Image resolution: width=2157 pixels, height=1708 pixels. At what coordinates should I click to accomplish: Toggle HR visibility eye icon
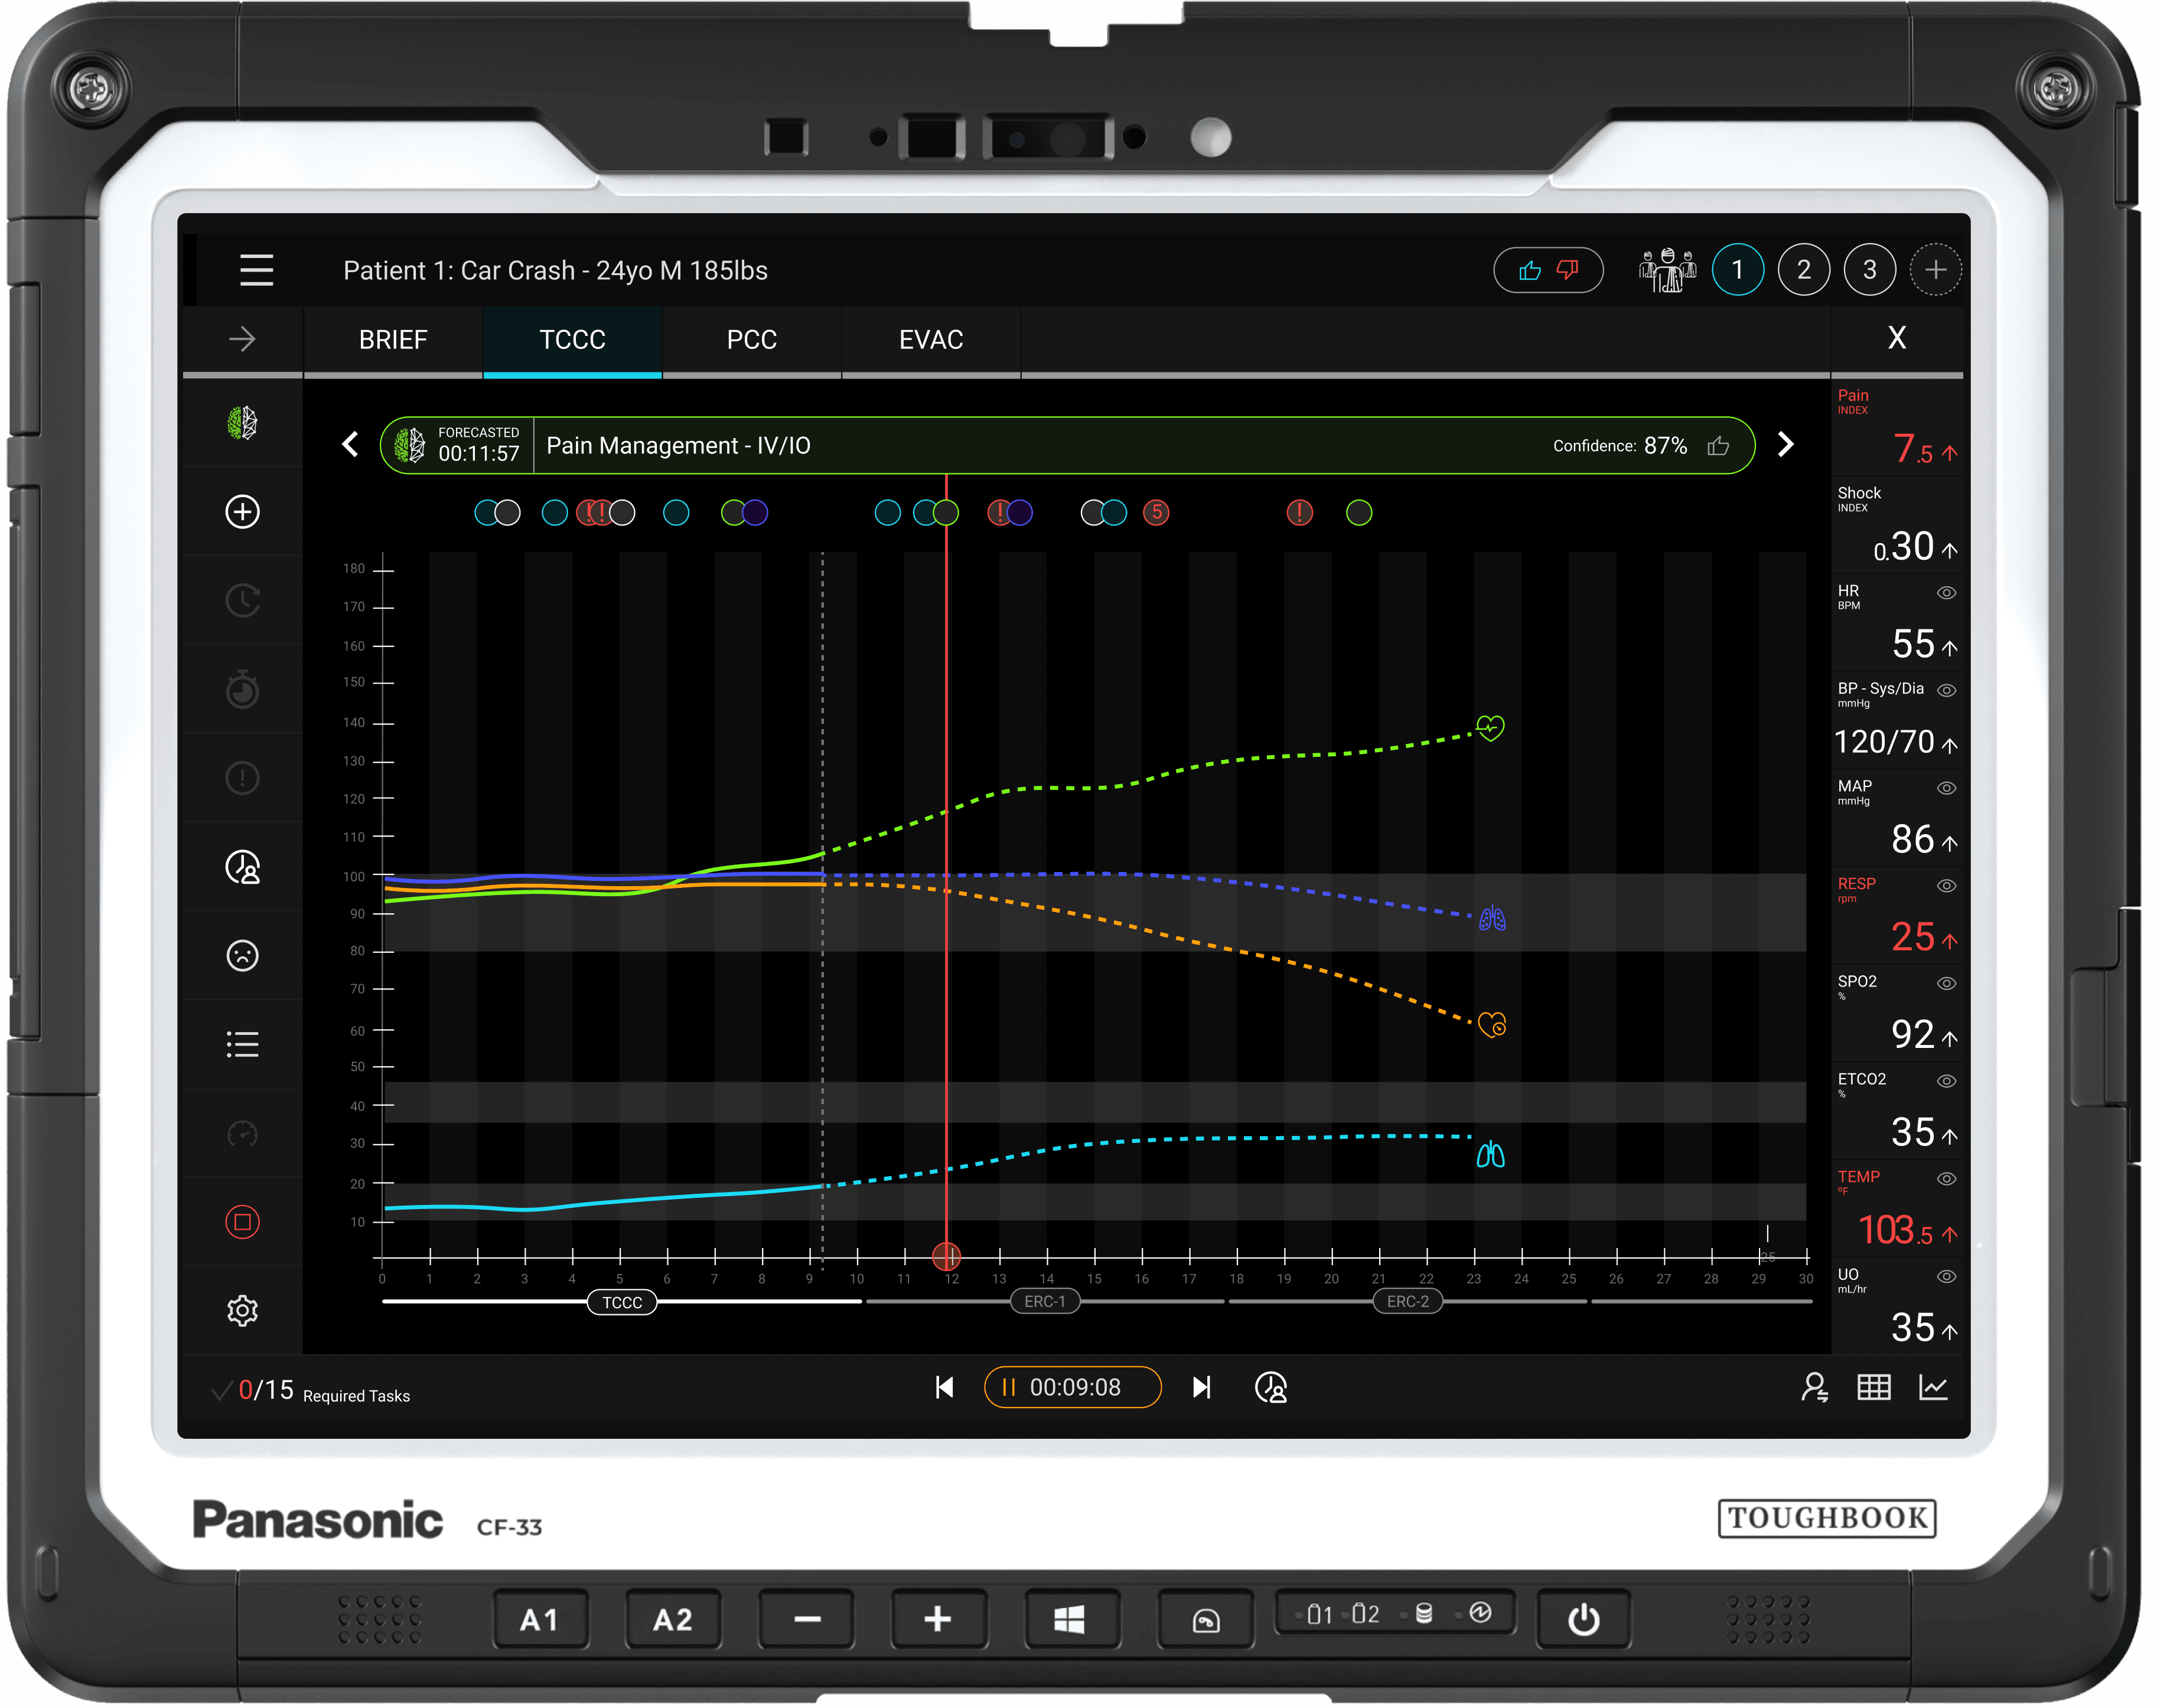[x=1946, y=593]
